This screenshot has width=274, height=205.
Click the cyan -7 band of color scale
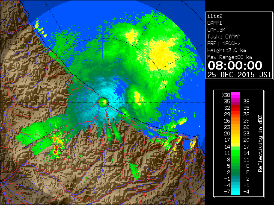(235, 191)
